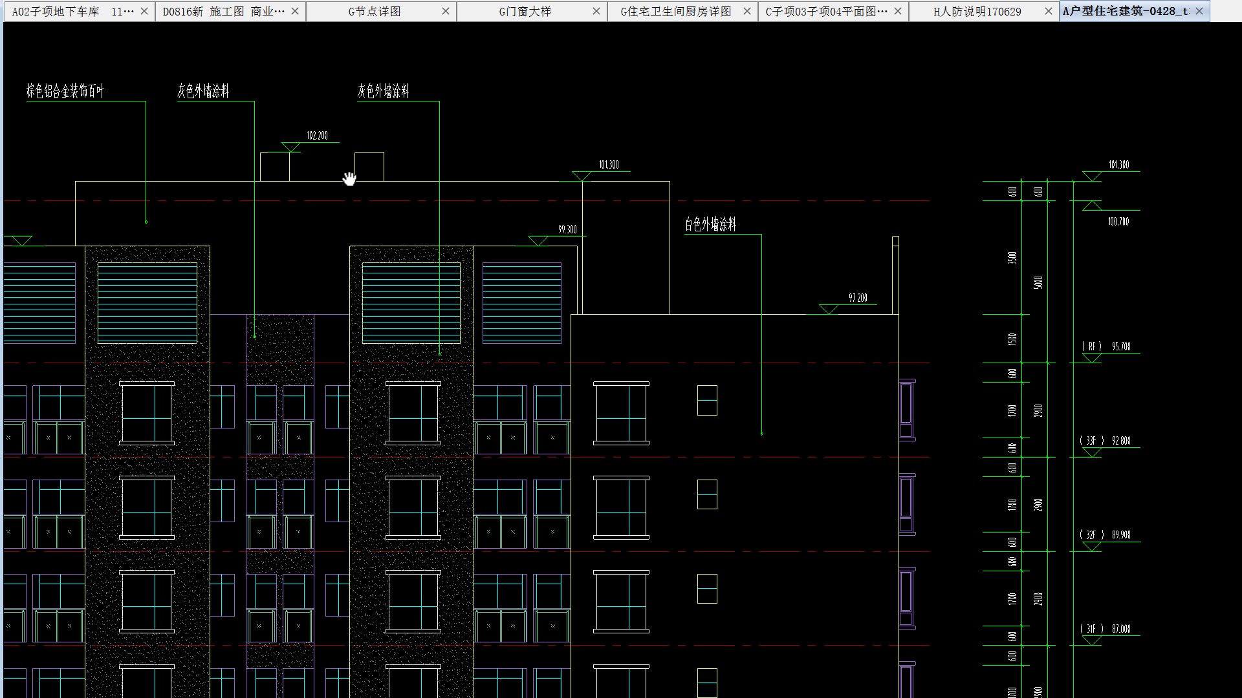Select the C子项03子项04平面图 tab
The height and width of the screenshot is (698, 1242).
click(x=833, y=11)
